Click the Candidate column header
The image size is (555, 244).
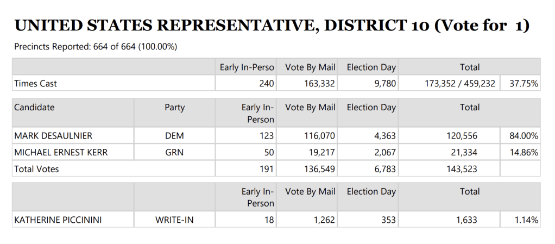coord(35,108)
